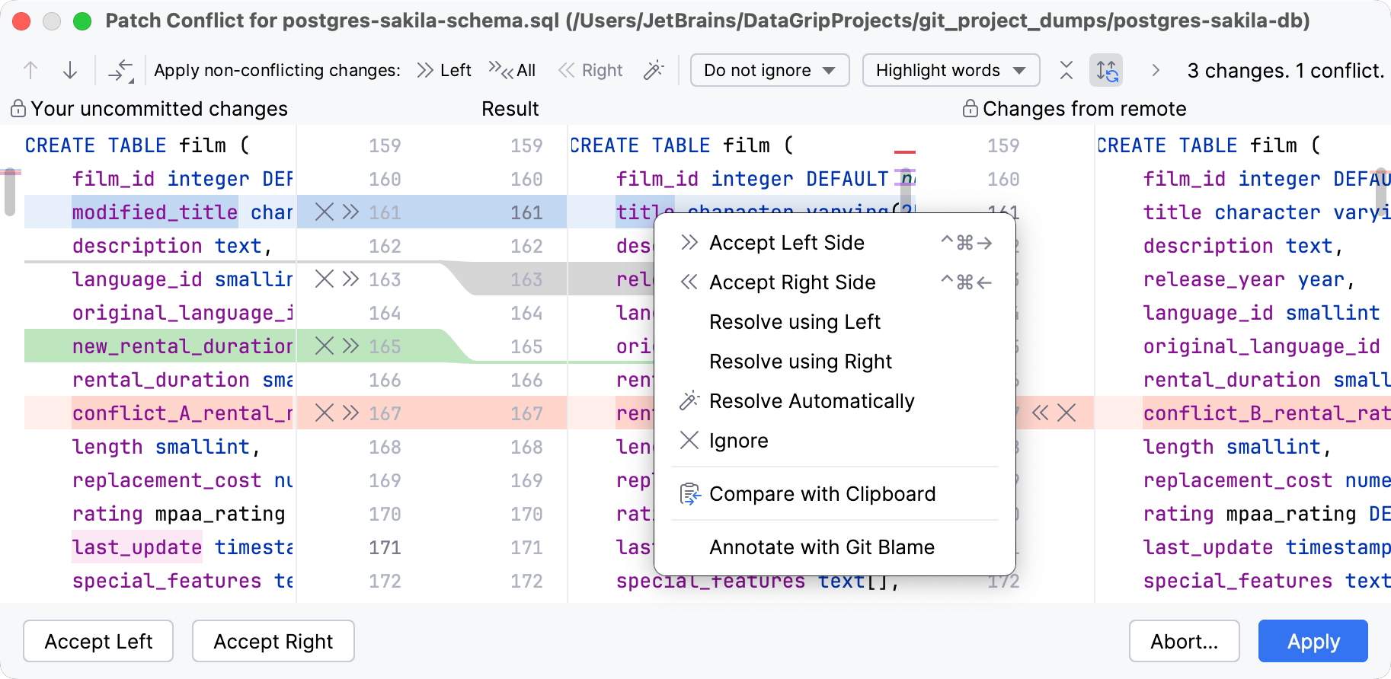Screen dimensions: 1391x679
Task: Click the red conflict marker in result gutter
Action: [x=905, y=152]
